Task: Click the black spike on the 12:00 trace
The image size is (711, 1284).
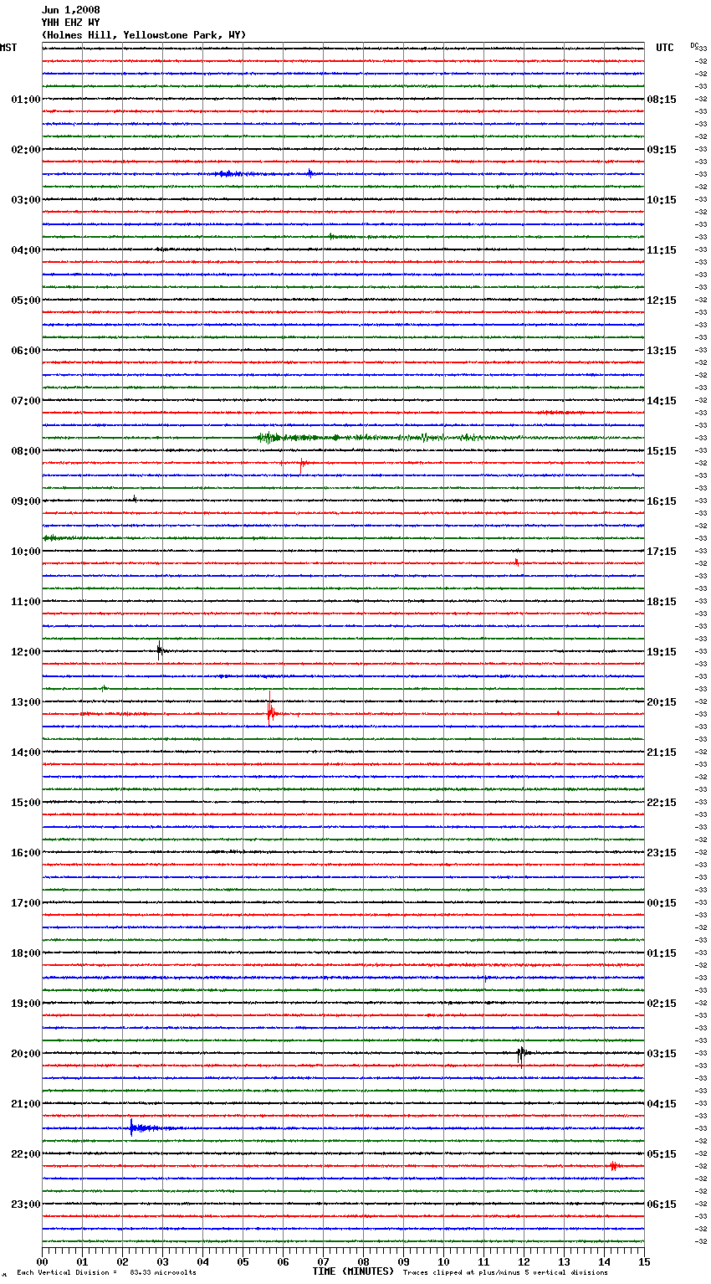Action: coord(160,650)
